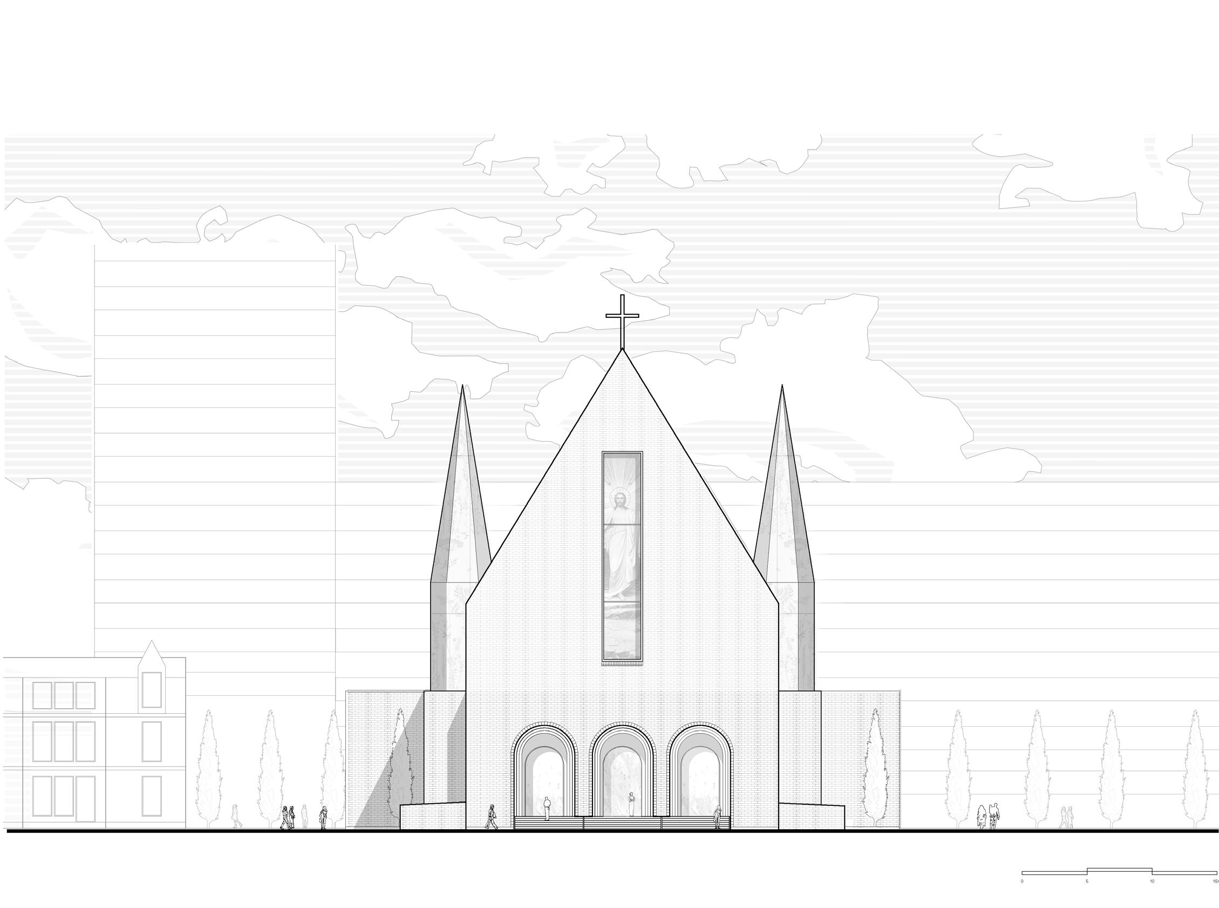Click the top-left triple window of the house
Viewport: 1219px width, 908px height.
coord(64,695)
